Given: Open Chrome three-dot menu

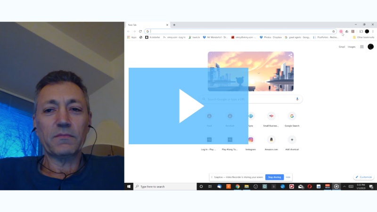Looking at the screenshot, I should click(373, 32).
